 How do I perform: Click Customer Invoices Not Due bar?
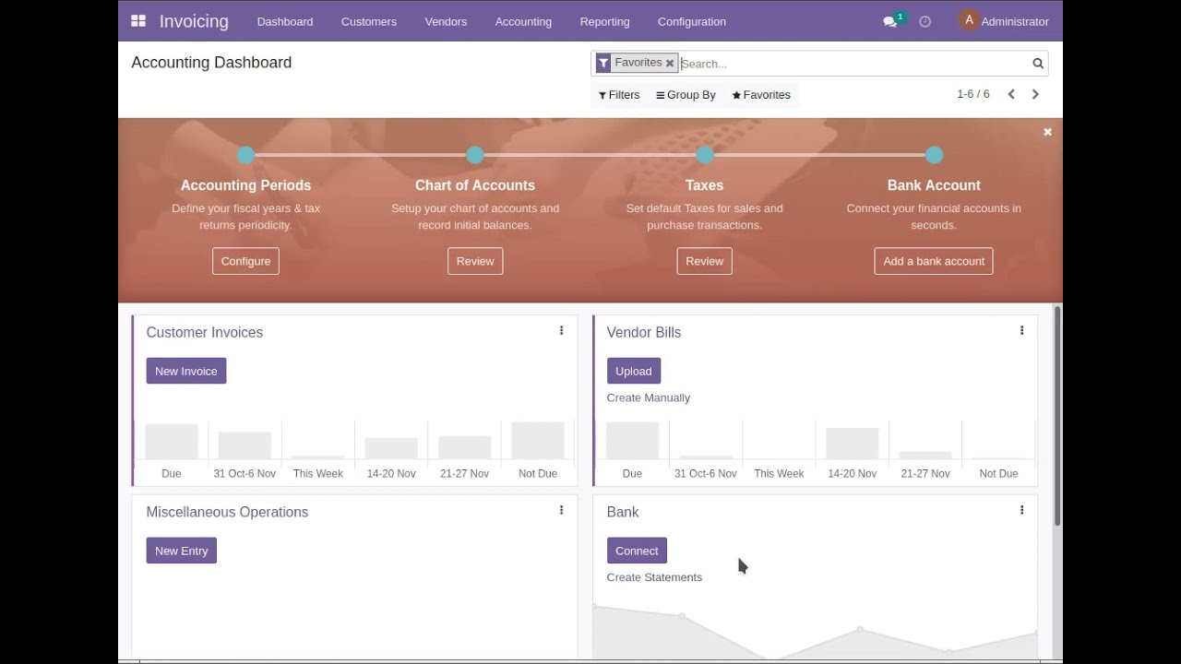click(x=538, y=440)
